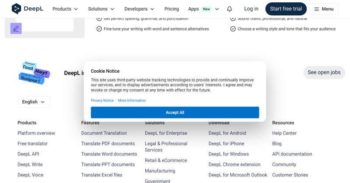Open the Free translator footer link
Viewport: 350px width, 183px height.
click(32, 144)
